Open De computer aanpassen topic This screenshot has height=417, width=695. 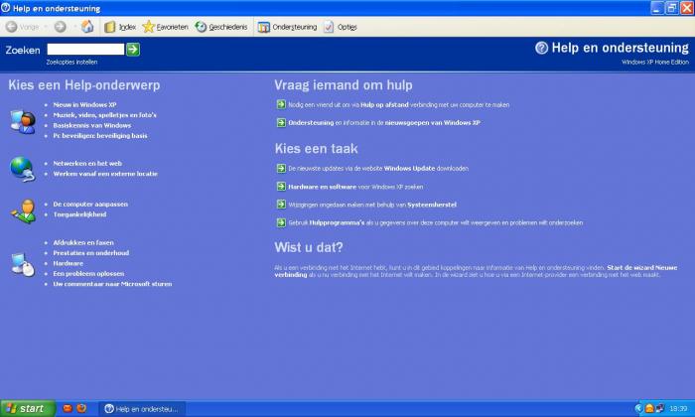tap(90, 204)
